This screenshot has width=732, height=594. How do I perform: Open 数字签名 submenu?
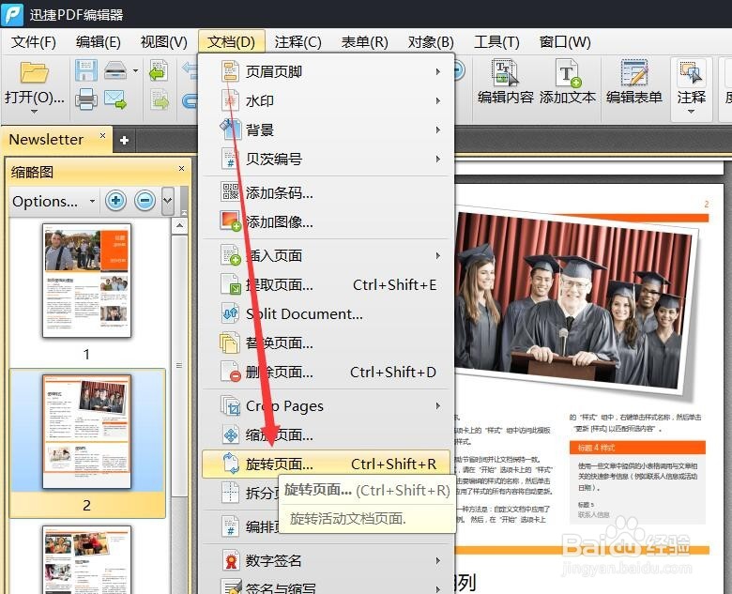[328, 560]
